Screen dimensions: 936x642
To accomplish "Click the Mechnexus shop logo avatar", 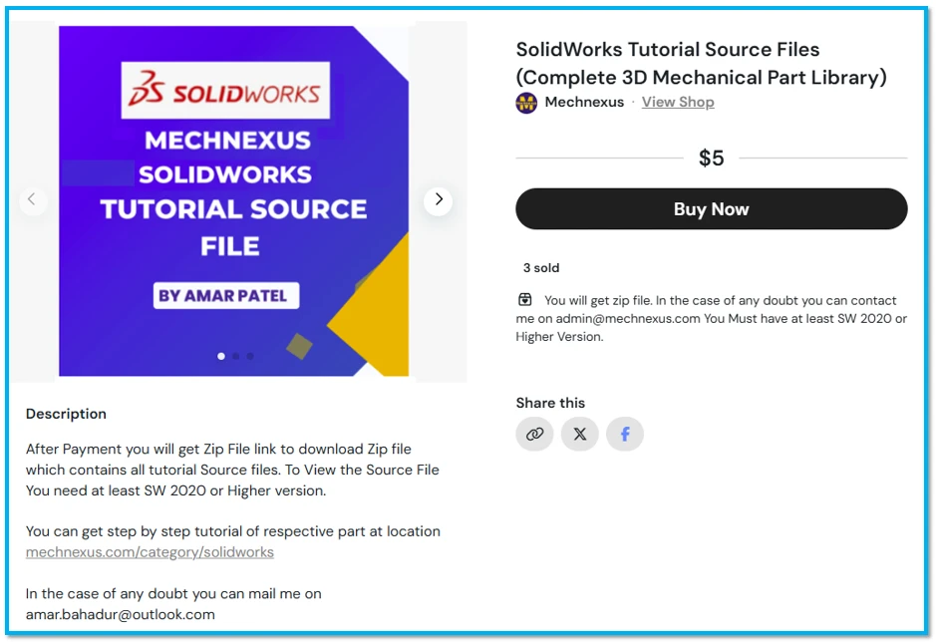I will [x=526, y=103].
